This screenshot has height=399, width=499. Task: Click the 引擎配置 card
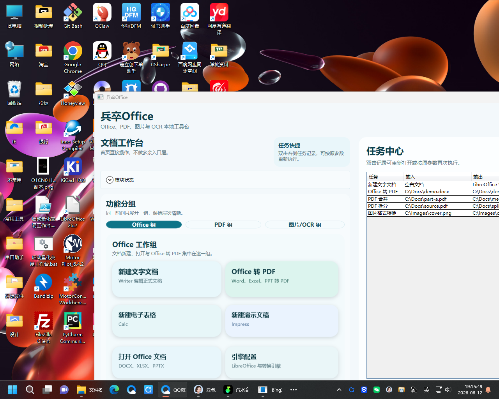coord(282,362)
